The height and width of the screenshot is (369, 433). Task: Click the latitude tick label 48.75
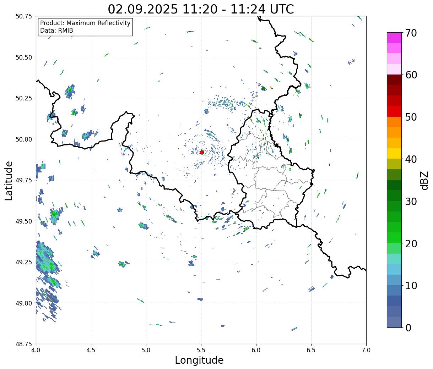[24, 344]
